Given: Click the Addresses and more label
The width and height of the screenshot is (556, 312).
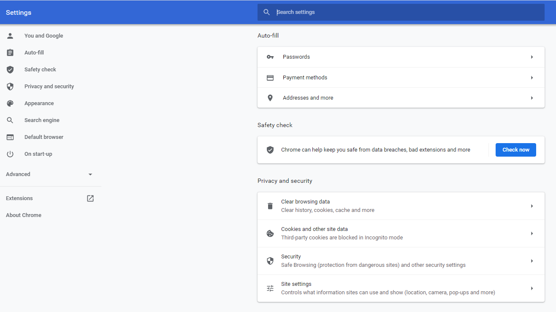Looking at the screenshot, I should 308,98.
